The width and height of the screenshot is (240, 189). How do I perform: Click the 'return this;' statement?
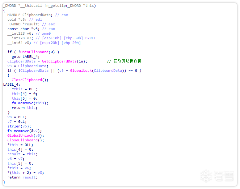[x=25, y=108]
